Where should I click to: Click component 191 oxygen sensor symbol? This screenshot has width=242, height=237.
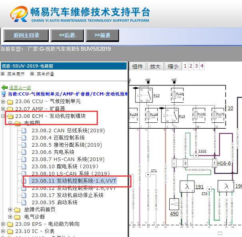pyautogui.click(x=187, y=187)
